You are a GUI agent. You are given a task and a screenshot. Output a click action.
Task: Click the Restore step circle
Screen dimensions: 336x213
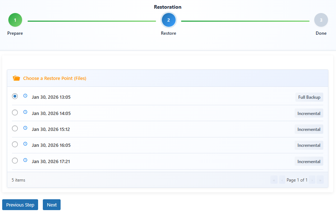tap(168, 20)
